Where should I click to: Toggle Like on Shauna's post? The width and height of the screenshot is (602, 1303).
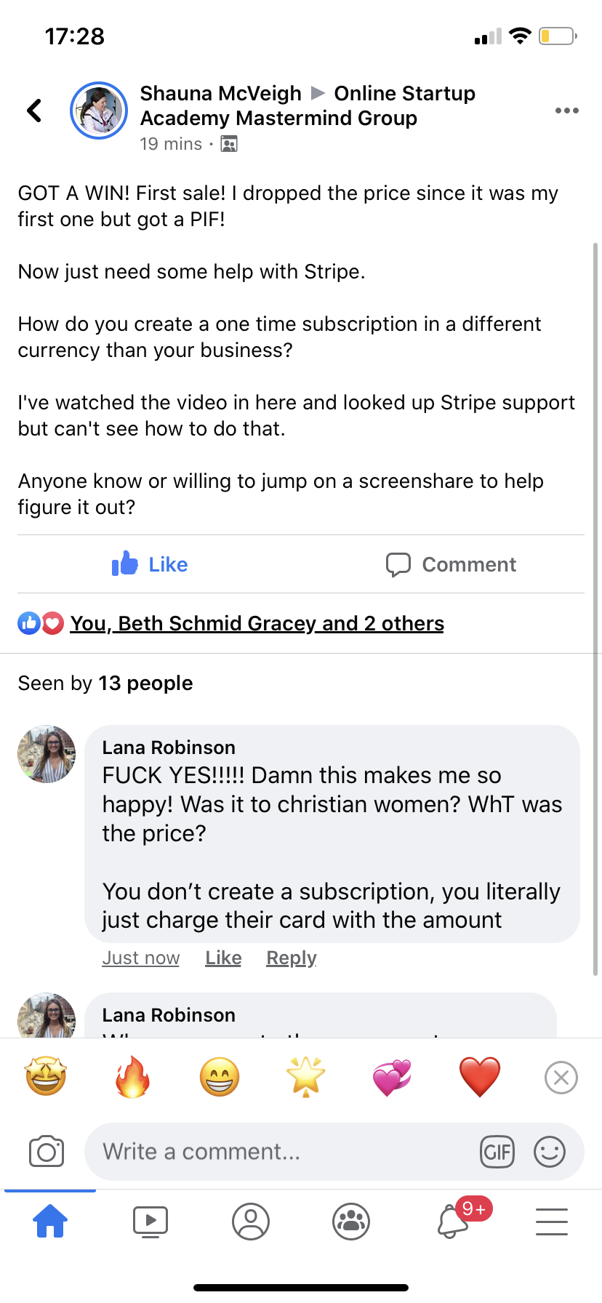(150, 564)
